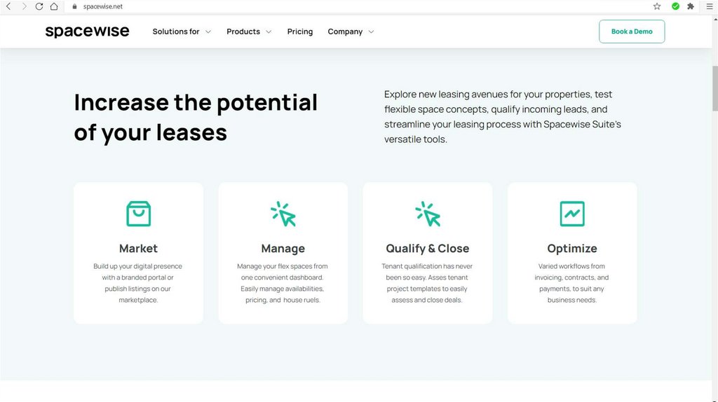Expand the Solutions for chevron
The width and height of the screenshot is (718, 402).
[208, 32]
